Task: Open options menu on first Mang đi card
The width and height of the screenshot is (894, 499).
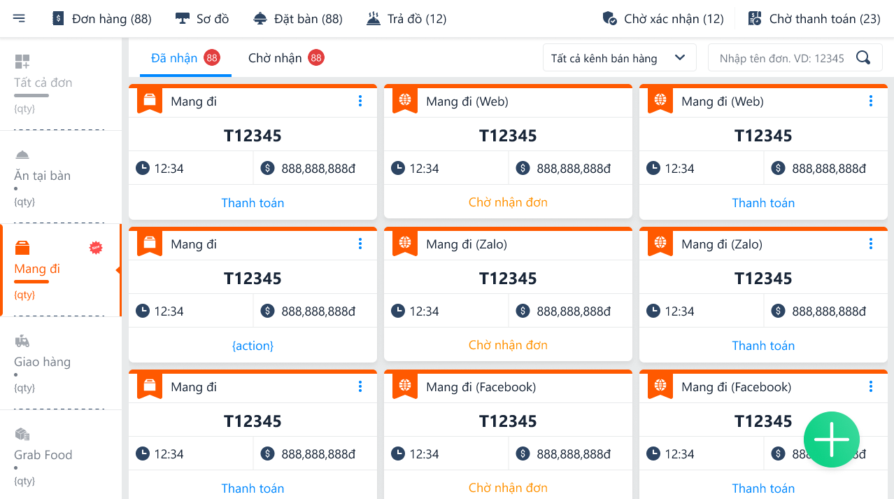Action: click(x=360, y=101)
